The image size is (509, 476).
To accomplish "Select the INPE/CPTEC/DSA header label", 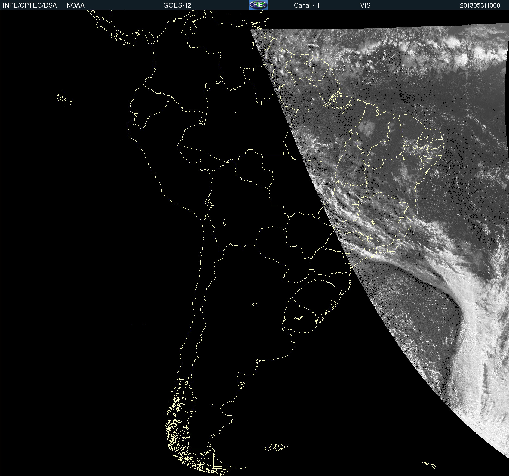I will point(30,5).
